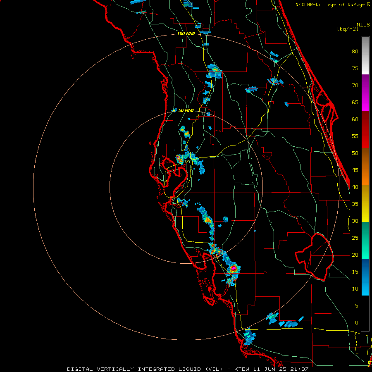Click the magenta core of the strongest storm cell
The image size is (372, 372).
click(234, 268)
